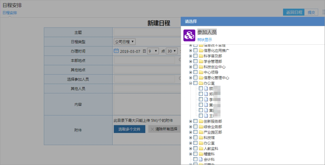
Task: Click the purple cubes icon beside 参加人员
Action: tap(189, 35)
